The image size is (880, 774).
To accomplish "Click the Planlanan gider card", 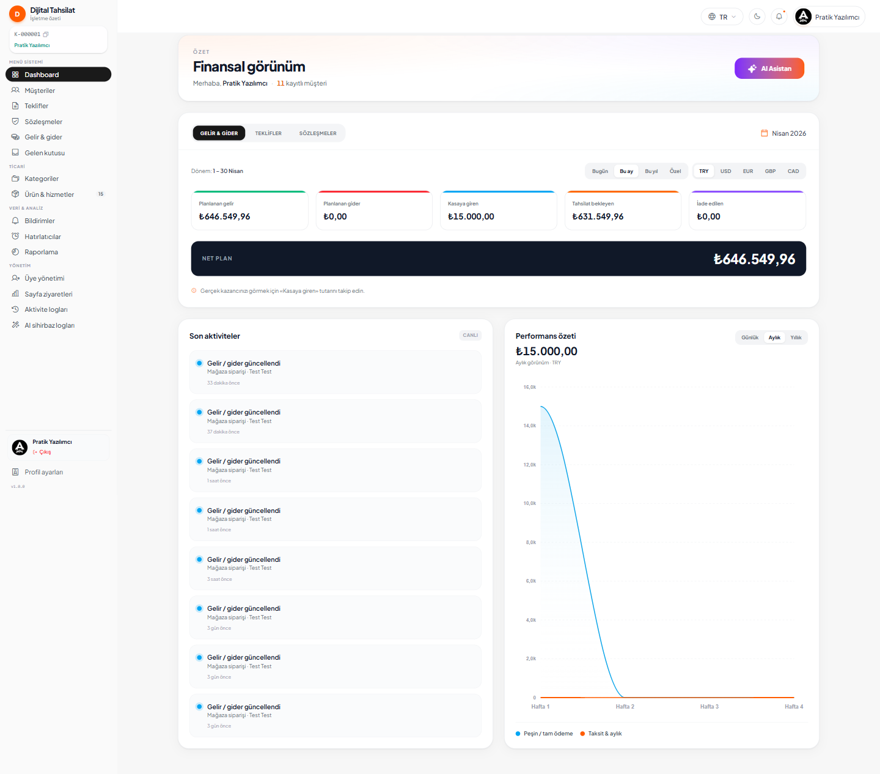I will coord(374,210).
